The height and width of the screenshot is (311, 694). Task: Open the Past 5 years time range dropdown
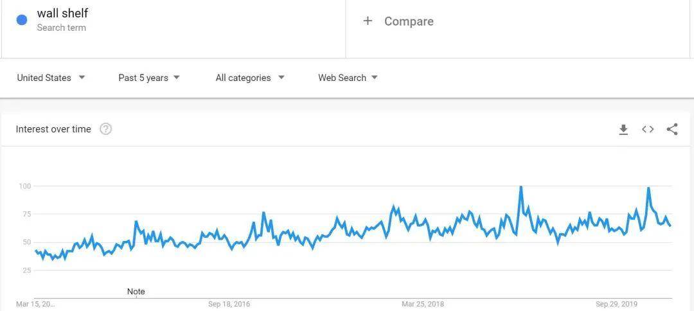(x=149, y=78)
